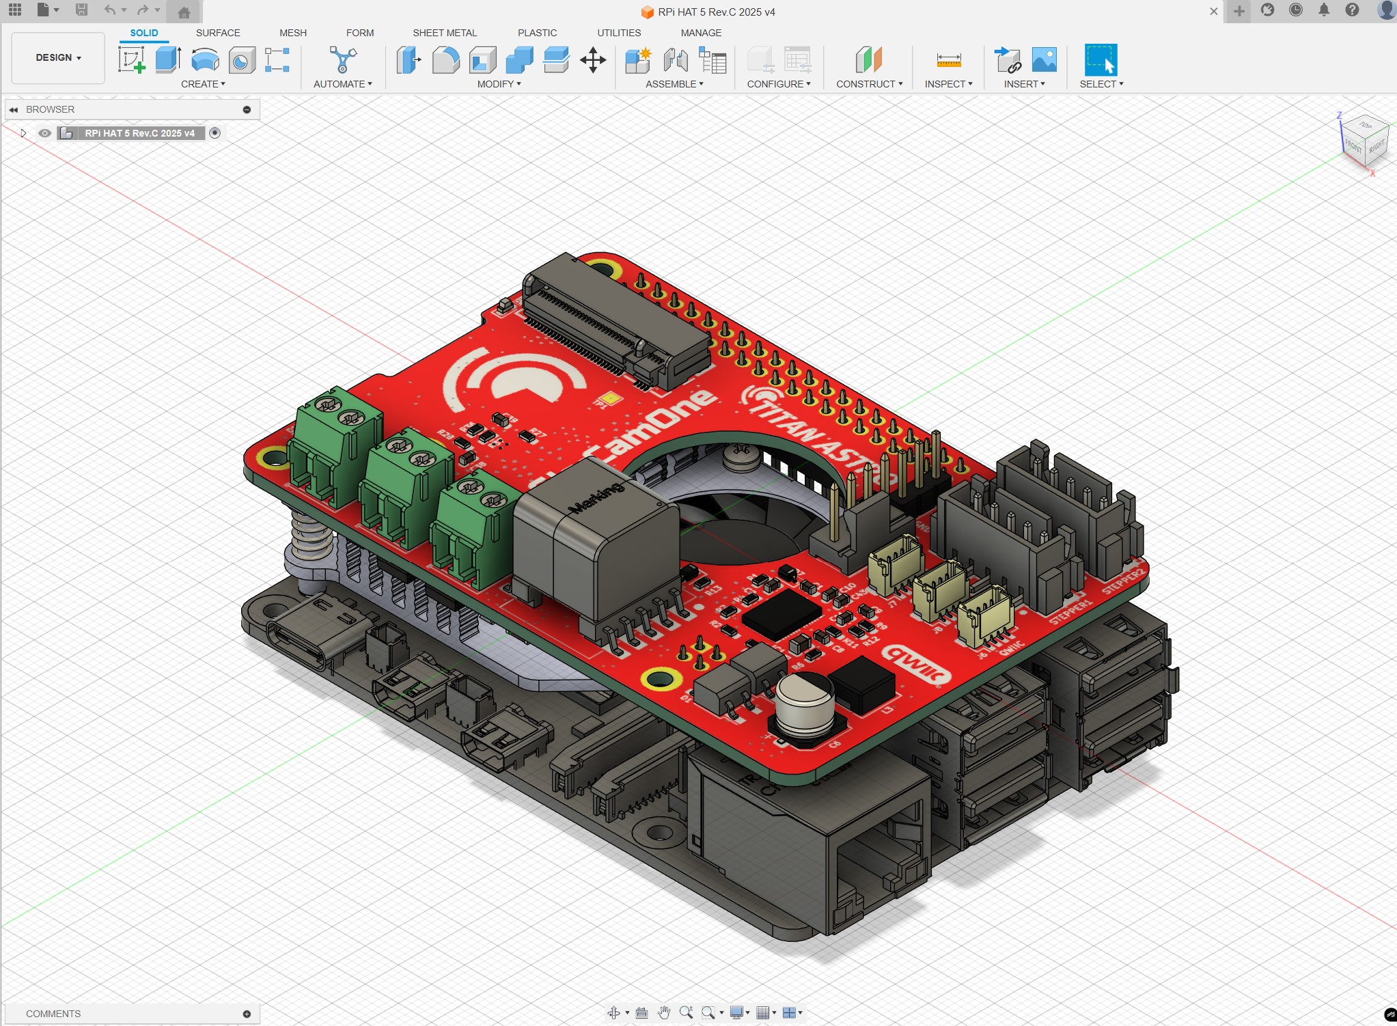This screenshot has width=1397, height=1026.
Task: Open the MANAGE tab
Action: click(701, 33)
